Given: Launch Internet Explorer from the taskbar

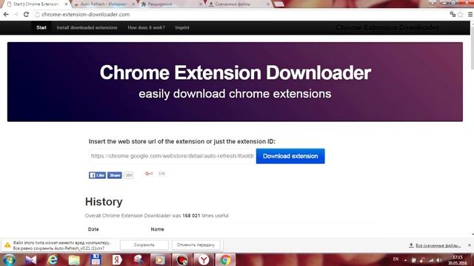Looking at the screenshot, I should pyautogui.click(x=53, y=260).
